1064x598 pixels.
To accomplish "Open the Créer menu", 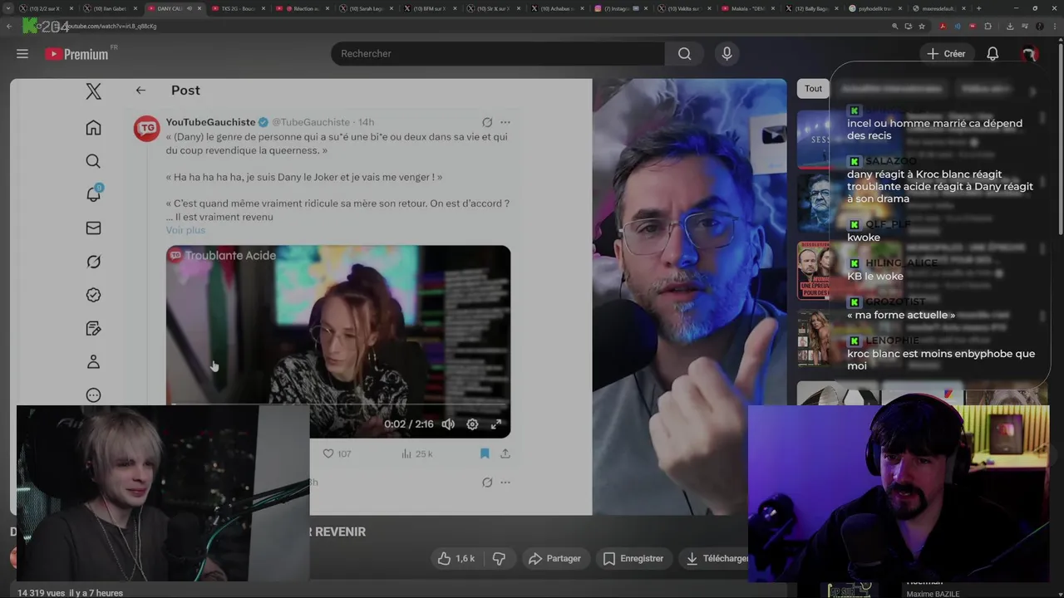I will [946, 54].
